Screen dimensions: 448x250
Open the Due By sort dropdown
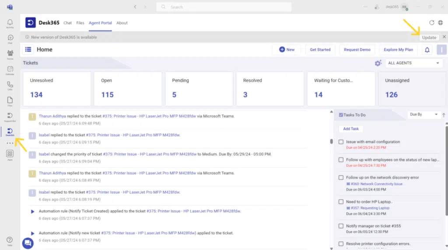coord(423,115)
